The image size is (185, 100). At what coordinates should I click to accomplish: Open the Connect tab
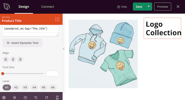48,7
